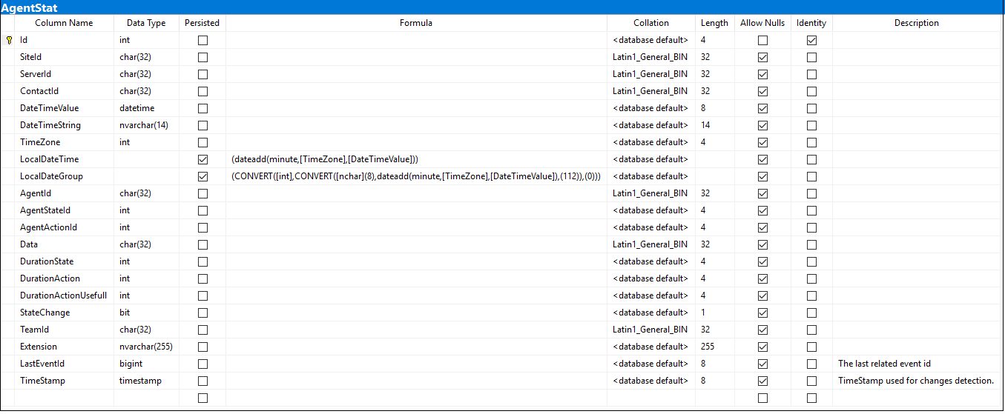The image size is (1005, 414).
Task: Select the Description column header
Action: [x=917, y=23]
